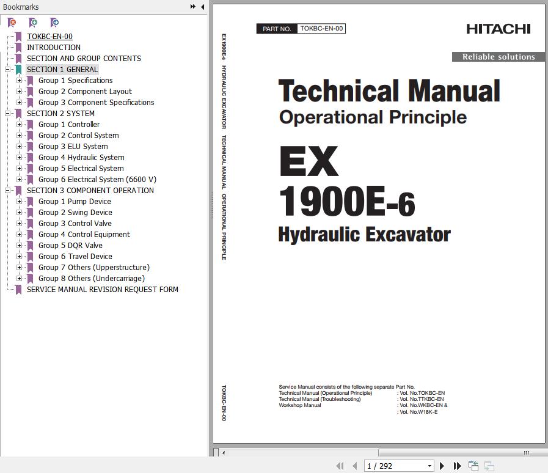The height and width of the screenshot is (473, 548).
Task: Collapse SECTION 2 SYSTEM tree node
Action: (x=8, y=114)
